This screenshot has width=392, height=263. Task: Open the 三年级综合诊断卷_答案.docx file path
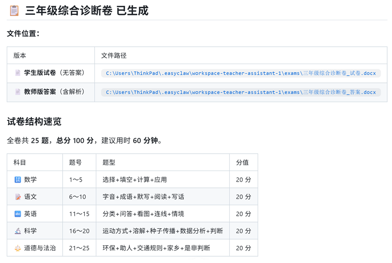click(241, 92)
